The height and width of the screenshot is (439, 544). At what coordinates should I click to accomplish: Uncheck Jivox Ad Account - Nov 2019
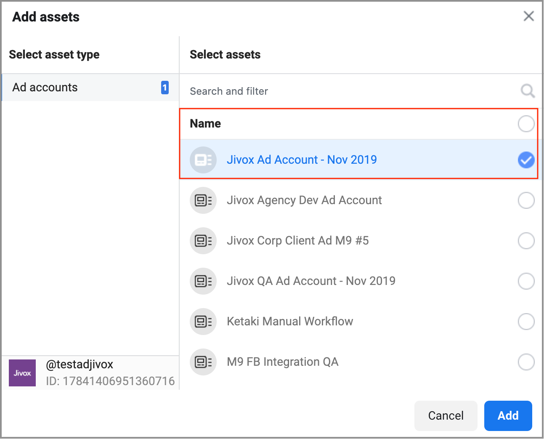526,160
